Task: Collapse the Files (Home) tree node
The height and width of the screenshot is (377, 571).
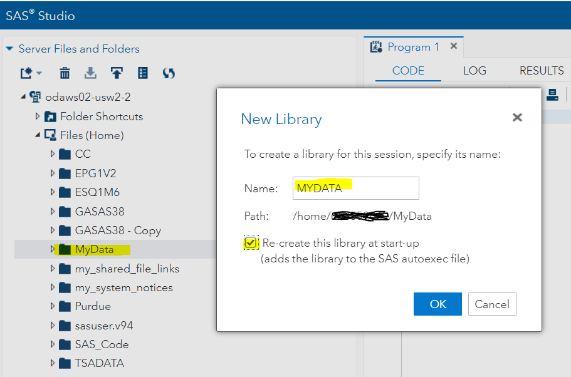Action: (38, 135)
